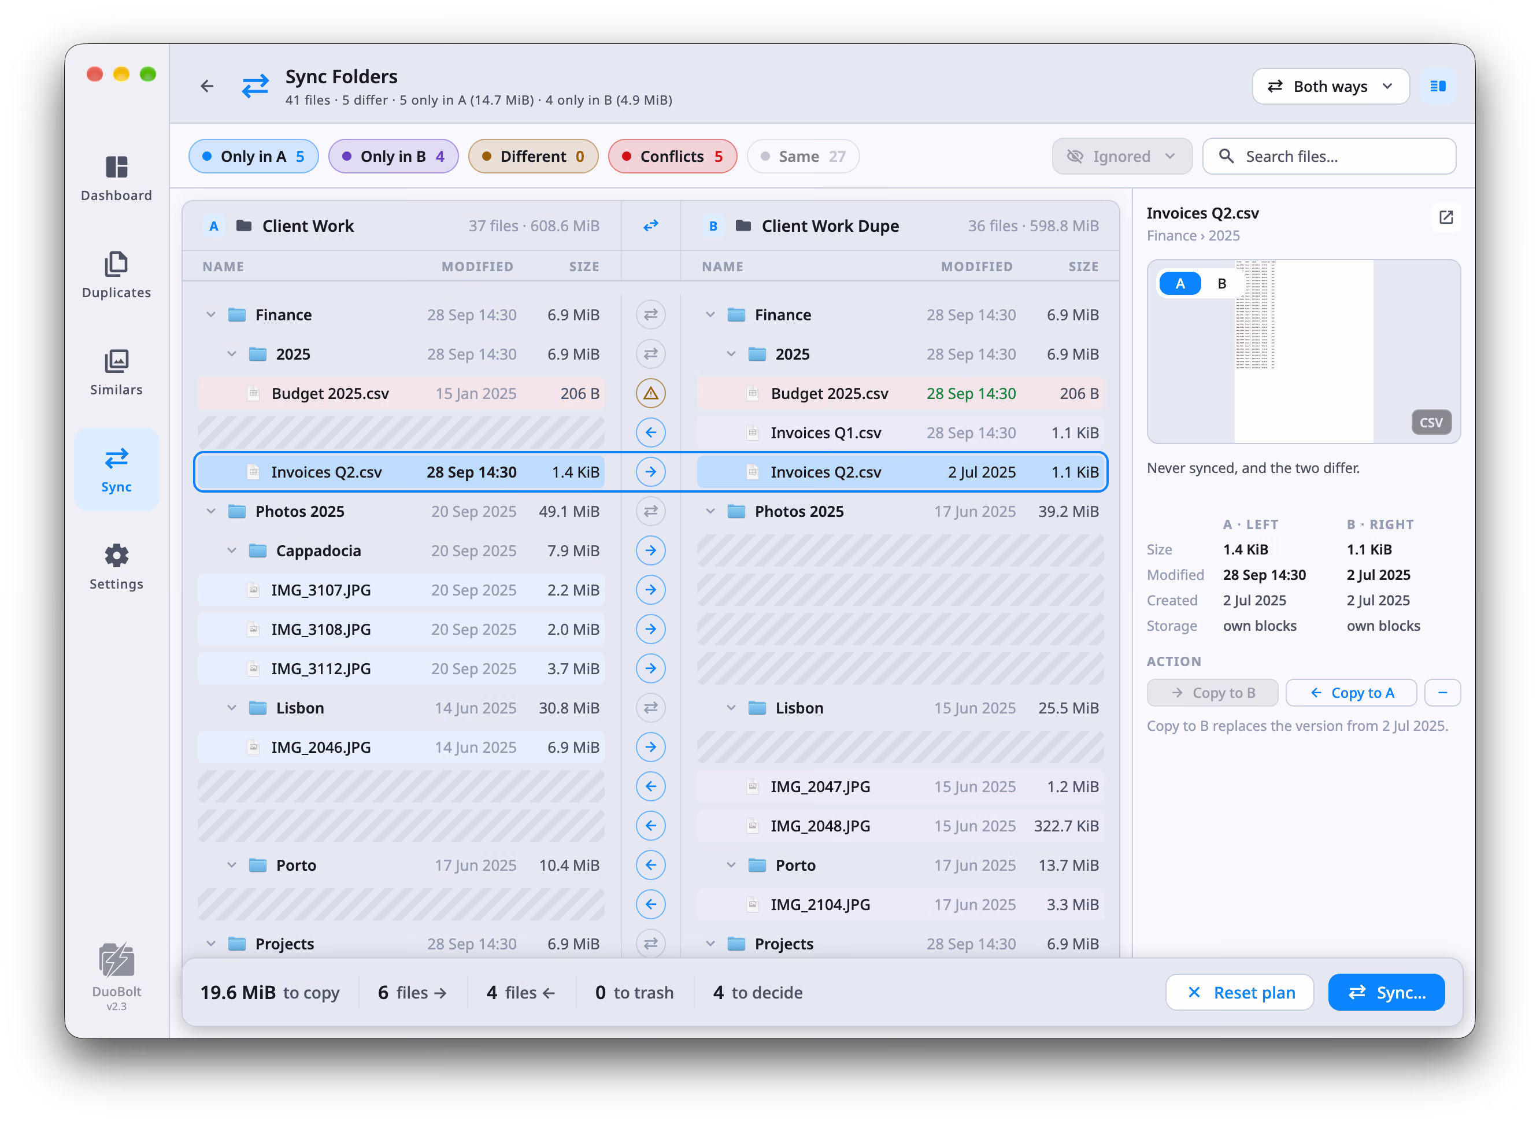Open the Similars sidebar section
Image resolution: width=1540 pixels, height=1124 pixels.
pyautogui.click(x=116, y=373)
